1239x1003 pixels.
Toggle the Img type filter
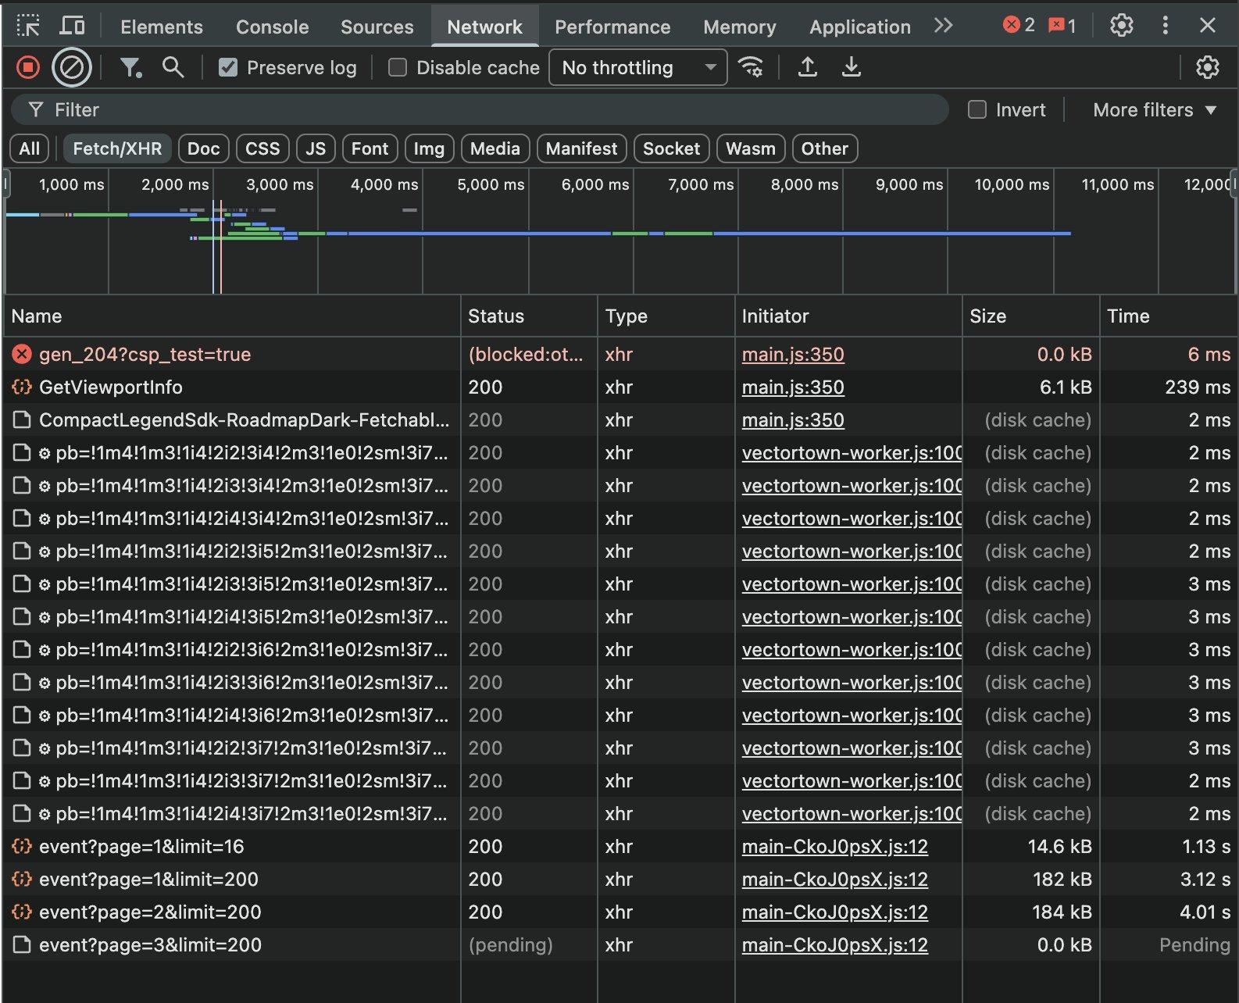[429, 149]
